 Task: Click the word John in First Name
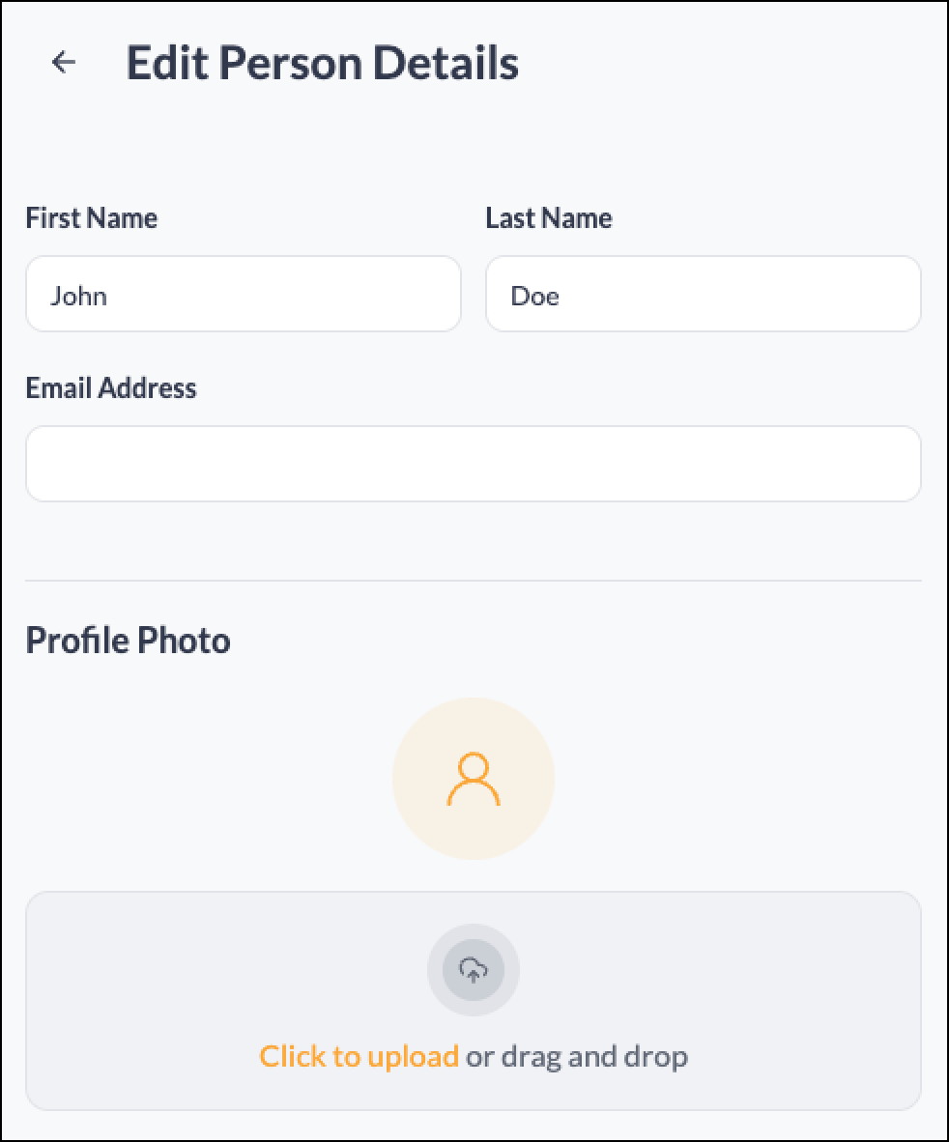[x=78, y=297]
